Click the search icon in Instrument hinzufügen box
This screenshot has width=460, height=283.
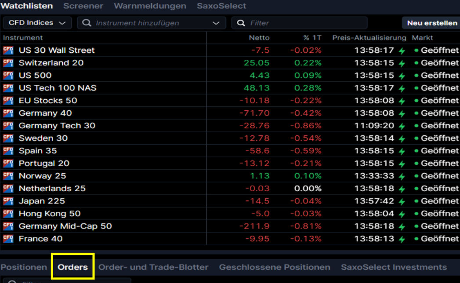pyautogui.click(x=87, y=23)
